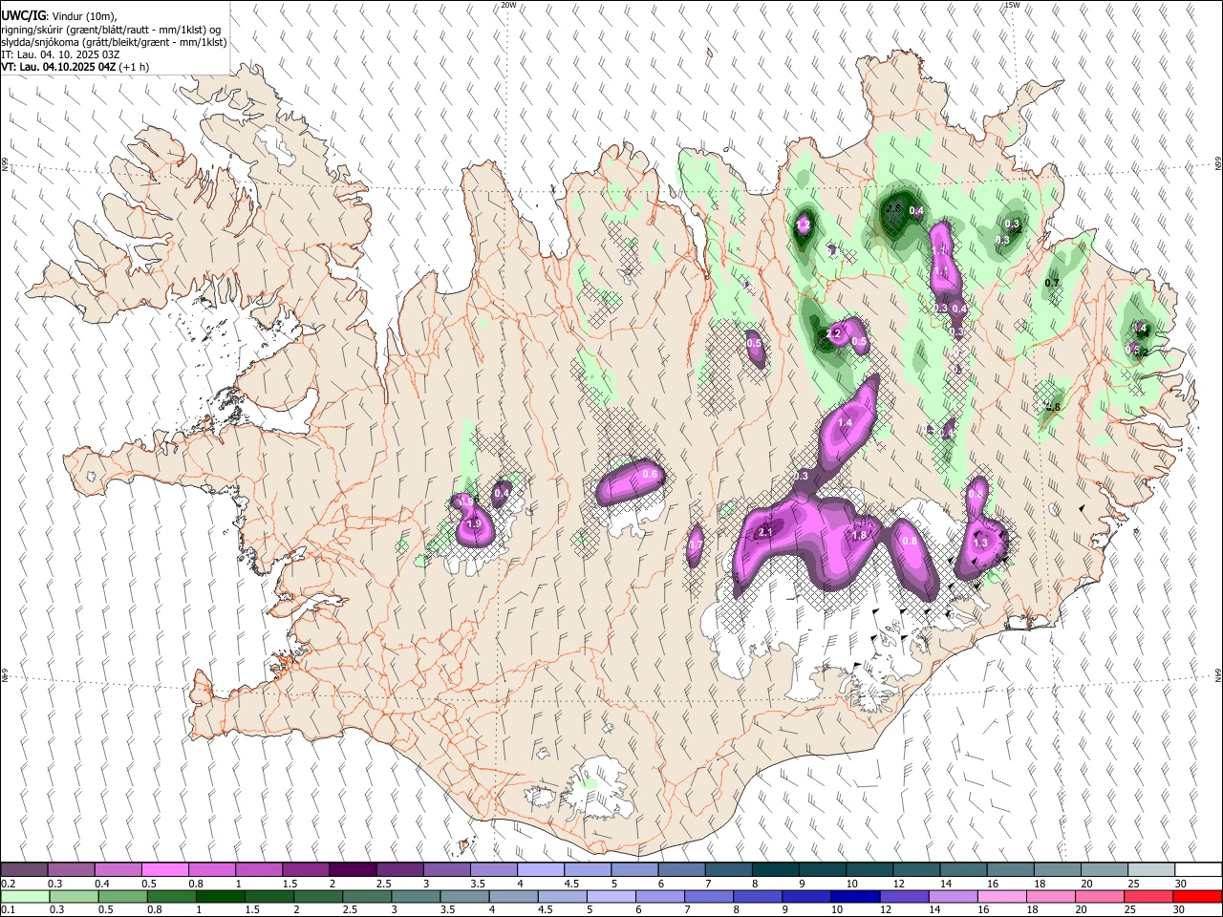This screenshot has height=917, width=1223.
Task: Click the red-pink 25–30 rain legend swatch
Action: (x=1148, y=896)
